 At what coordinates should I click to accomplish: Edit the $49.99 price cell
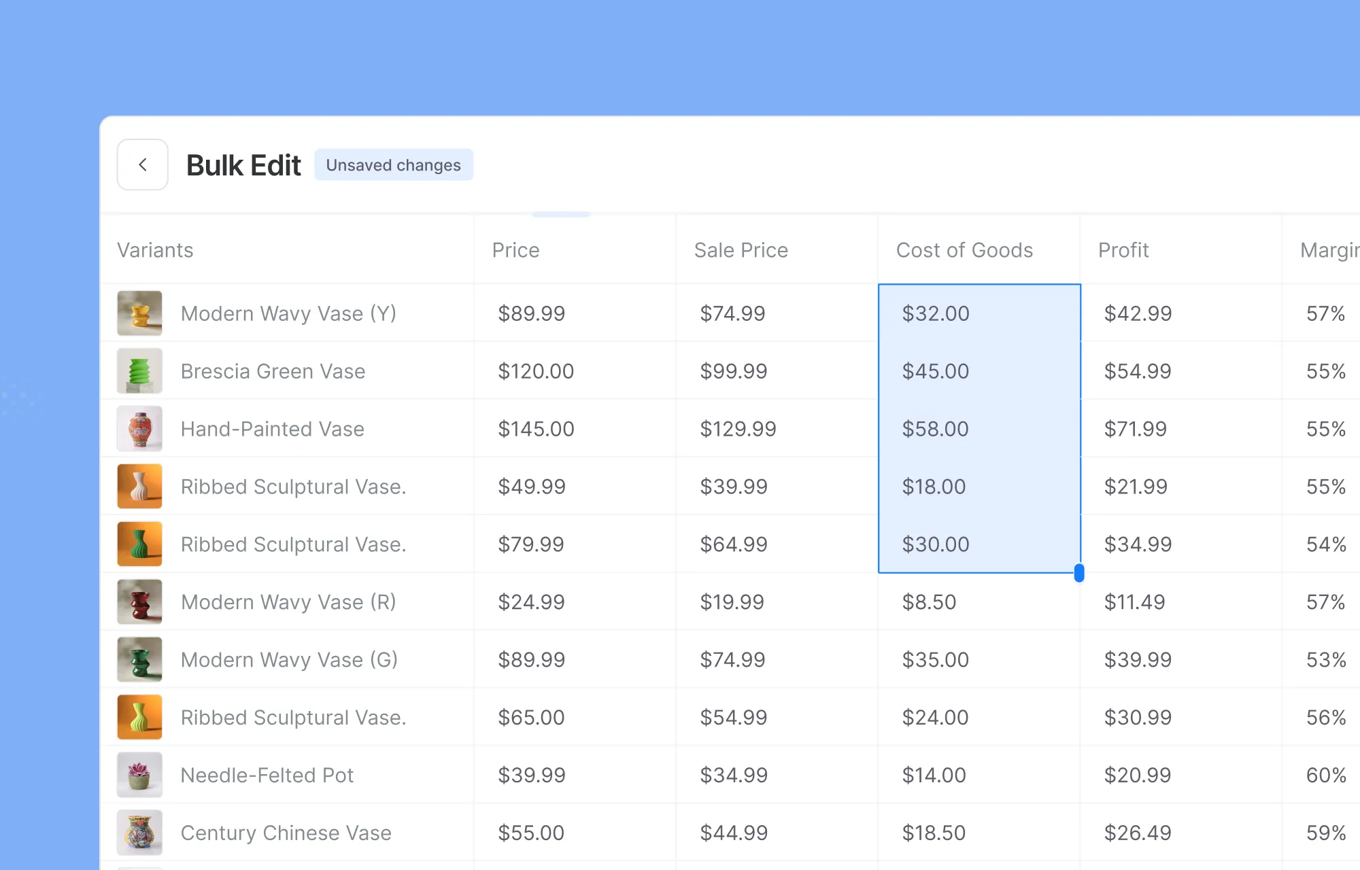[575, 487]
